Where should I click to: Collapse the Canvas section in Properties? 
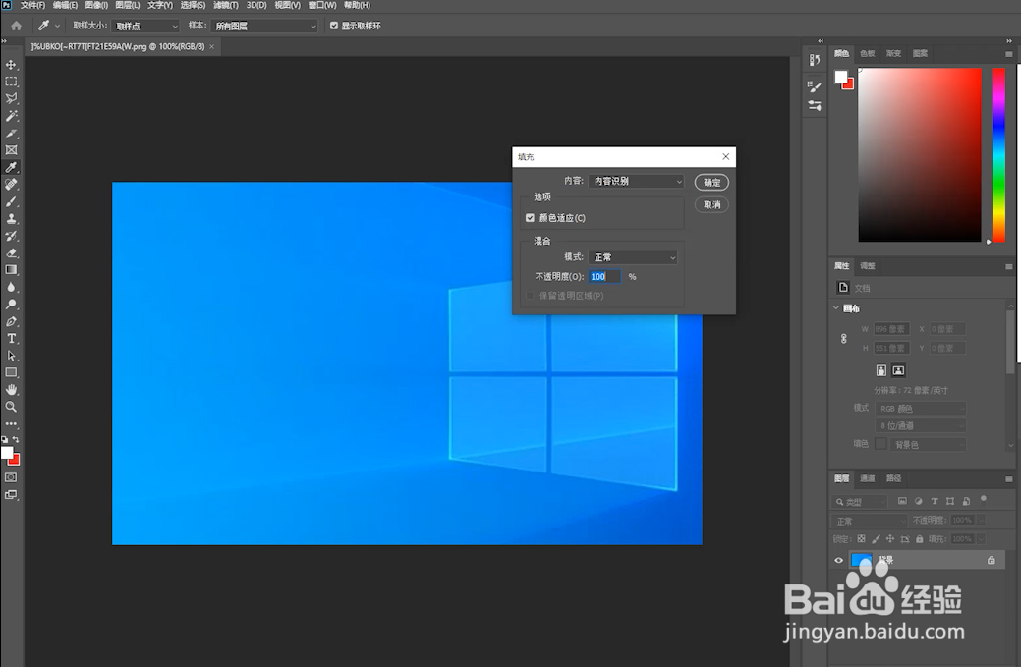[836, 307]
